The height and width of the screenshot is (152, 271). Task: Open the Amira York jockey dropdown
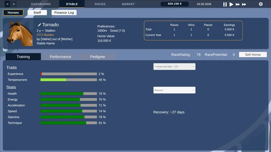[x=174, y=67]
